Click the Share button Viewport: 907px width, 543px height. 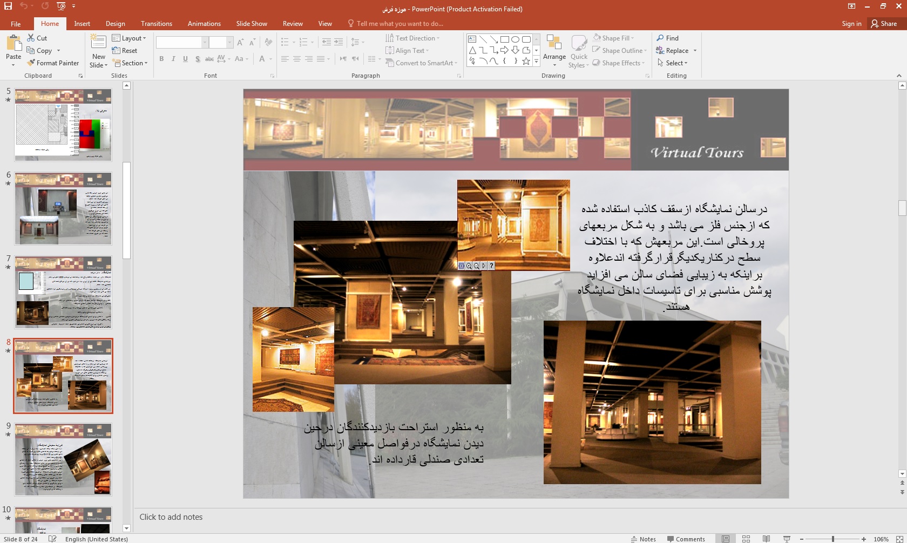point(884,24)
